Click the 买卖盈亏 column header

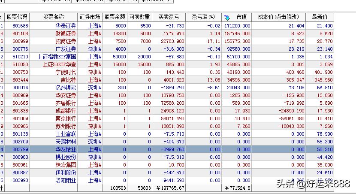(169, 17)
